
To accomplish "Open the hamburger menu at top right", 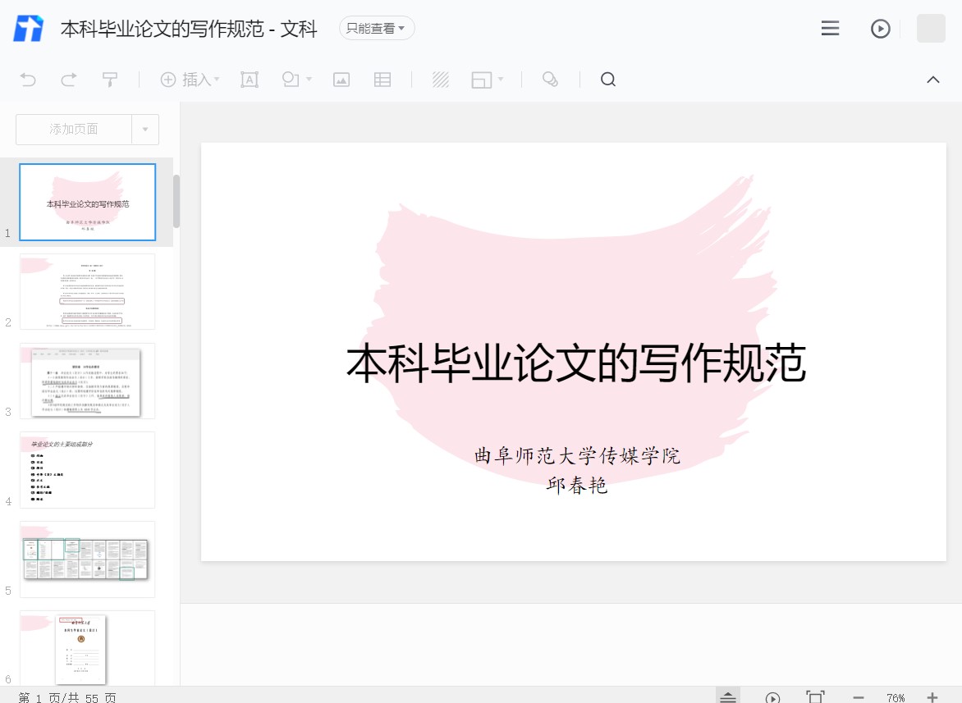I will (830, 29).
